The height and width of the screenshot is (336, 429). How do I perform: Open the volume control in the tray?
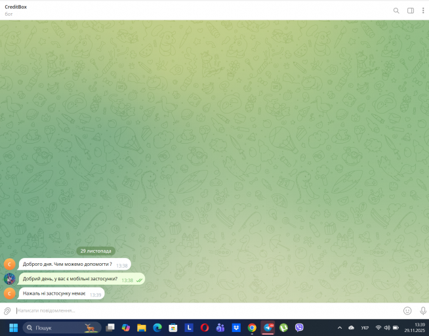[x=387, y=327]
